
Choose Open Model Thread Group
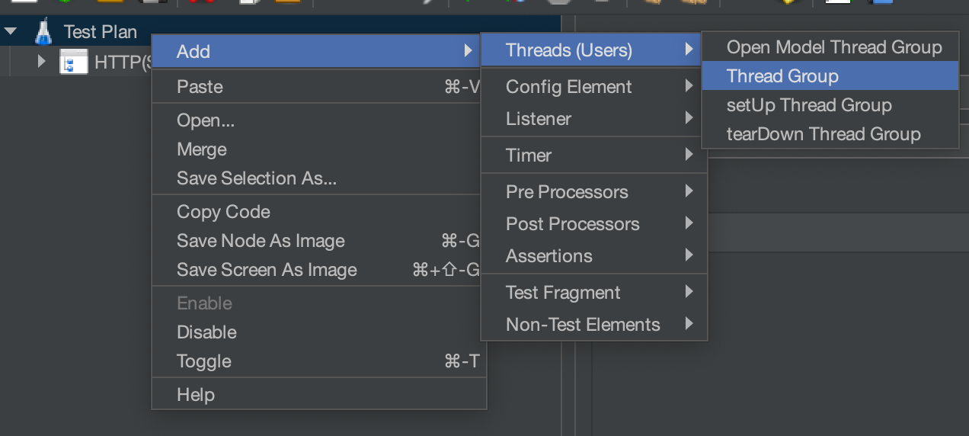coord(834,47)
